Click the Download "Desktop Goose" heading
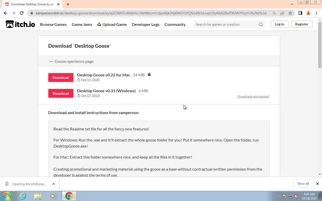 [x=79, y=46]
